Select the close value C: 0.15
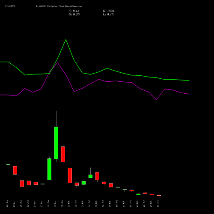 74,11
